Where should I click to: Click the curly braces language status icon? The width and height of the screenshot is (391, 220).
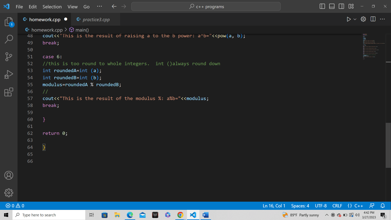click(350, 206)
